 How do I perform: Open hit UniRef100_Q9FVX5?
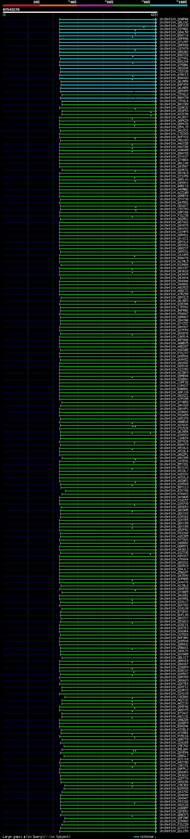(x=174, y=26)
